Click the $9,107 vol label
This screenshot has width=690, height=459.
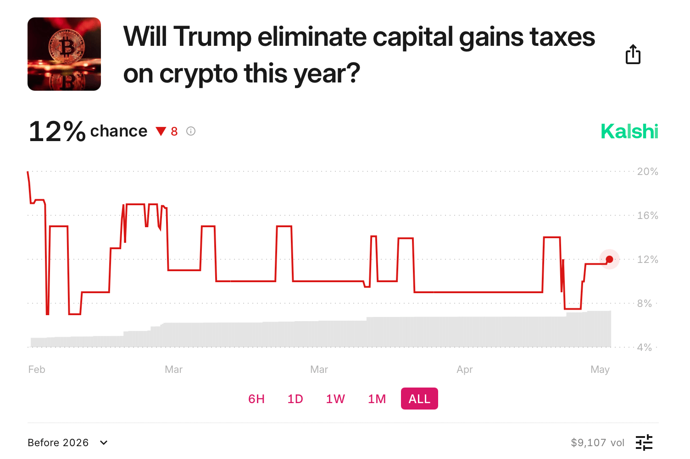point(598,442)
